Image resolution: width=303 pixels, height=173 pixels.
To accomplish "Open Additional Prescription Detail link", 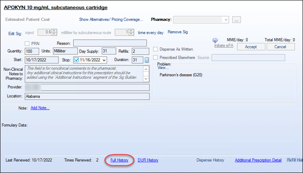I will (258, 160).
